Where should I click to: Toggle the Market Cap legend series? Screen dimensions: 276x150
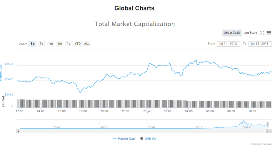coord(123,139)
